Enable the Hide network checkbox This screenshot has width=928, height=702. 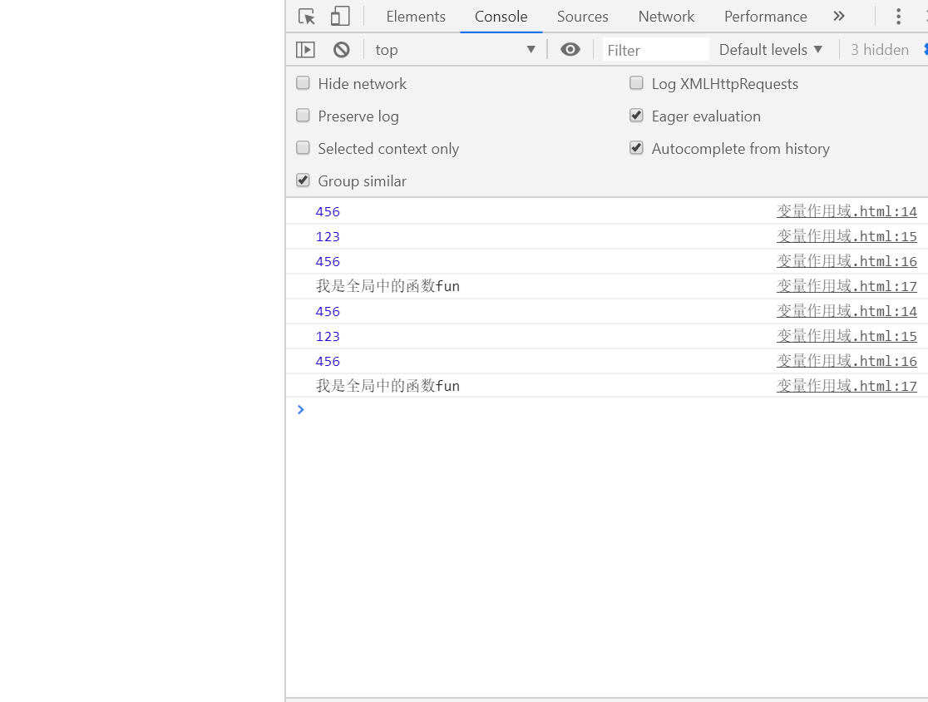pyautogui.click(x=303, y=83)
